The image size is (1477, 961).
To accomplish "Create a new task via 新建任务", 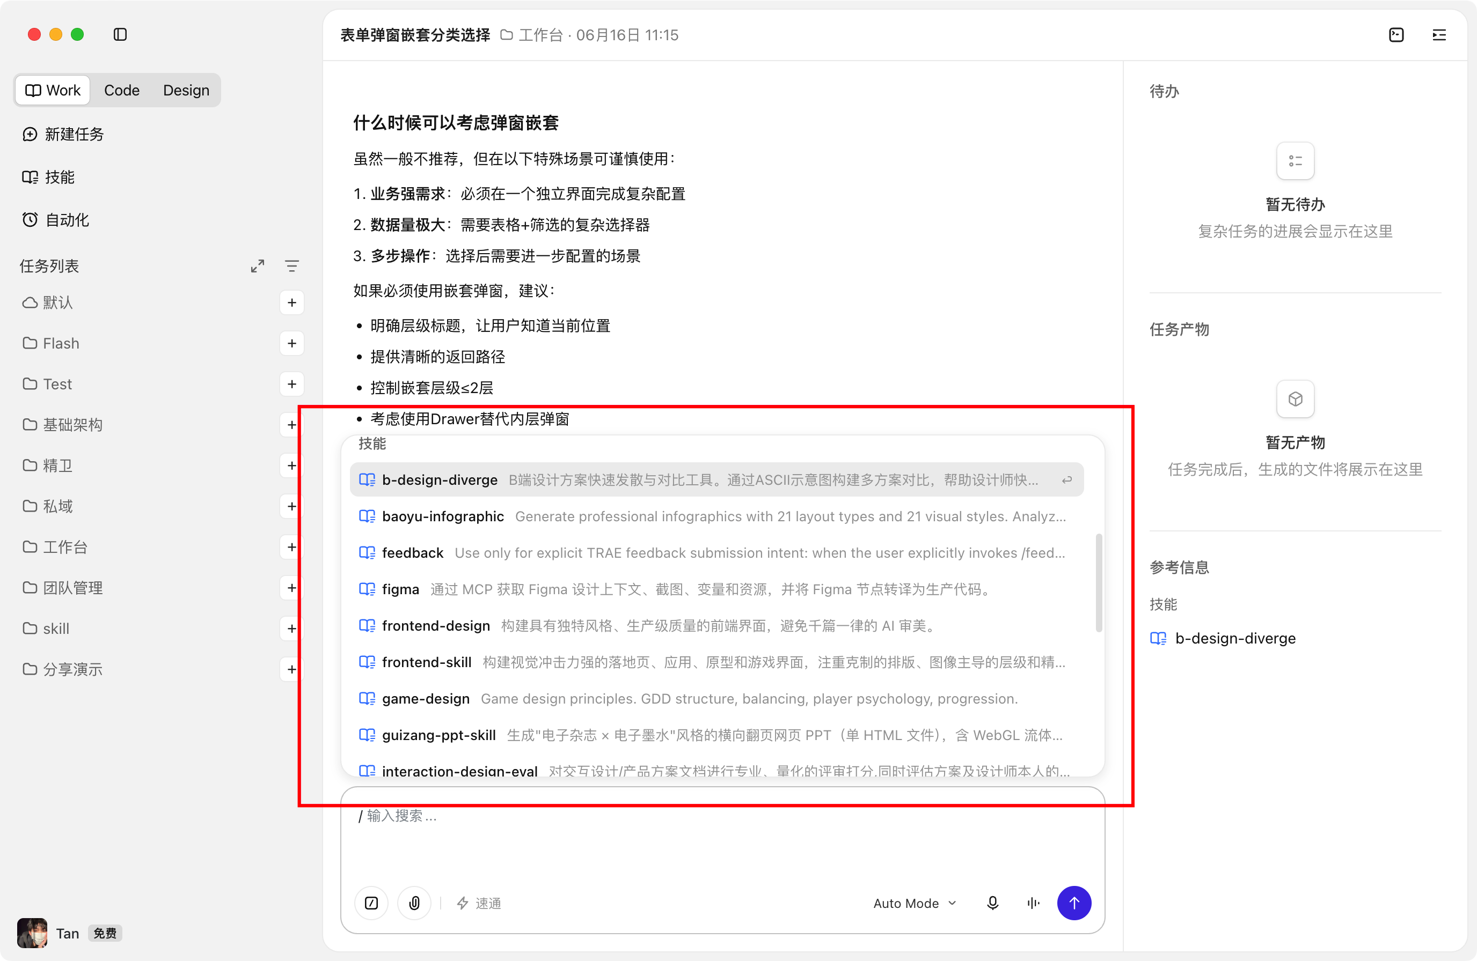I will click(63, 134).
